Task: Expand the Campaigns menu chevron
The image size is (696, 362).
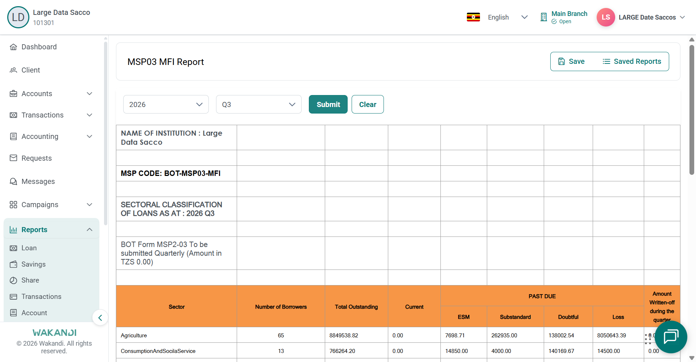Action: coord(90,205)
